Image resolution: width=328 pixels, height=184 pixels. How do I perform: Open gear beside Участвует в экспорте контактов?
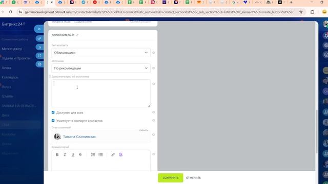154,121
